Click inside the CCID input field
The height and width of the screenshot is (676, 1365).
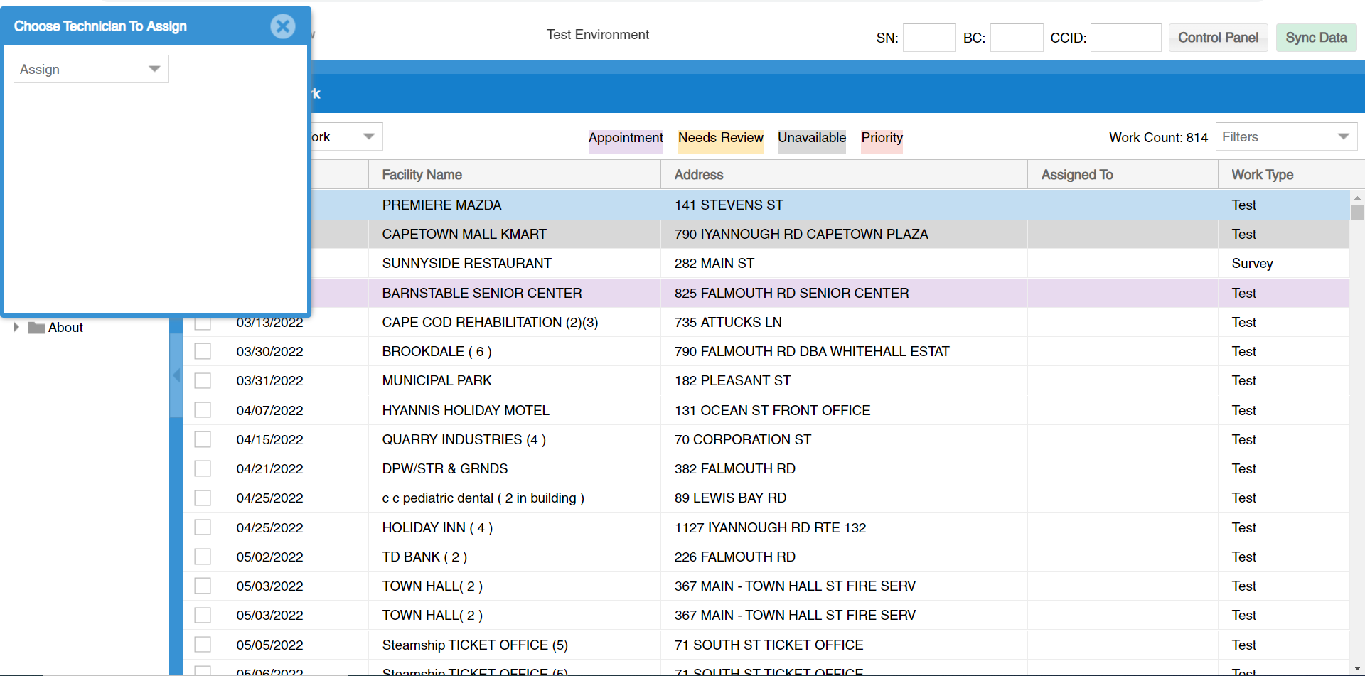coord(1125,37)
